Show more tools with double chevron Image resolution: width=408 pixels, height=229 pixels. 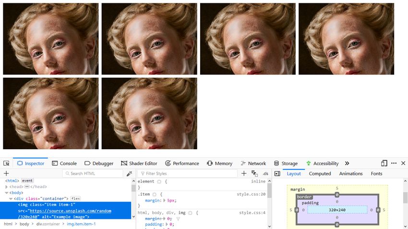coord(347,163)
